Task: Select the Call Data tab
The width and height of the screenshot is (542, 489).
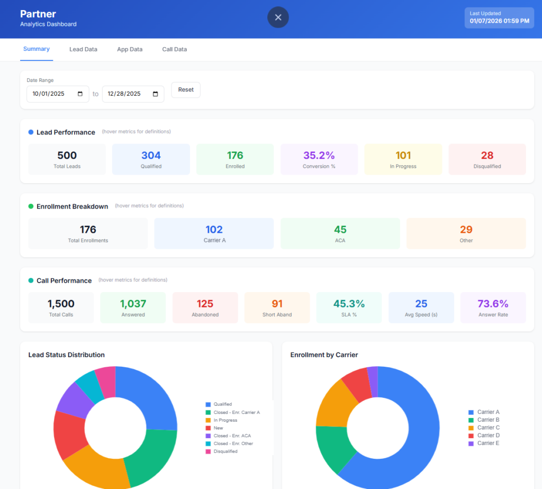Action: click(175, 49)
